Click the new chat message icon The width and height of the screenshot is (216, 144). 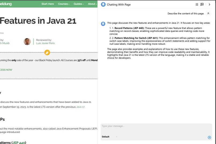202,4
